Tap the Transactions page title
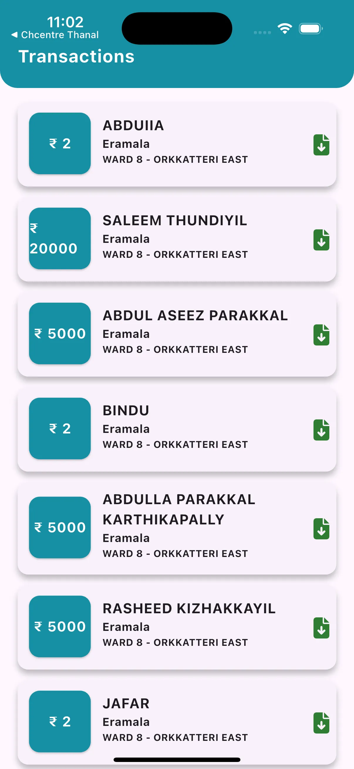This screenshot has width=354, height=769. point(77,56)
